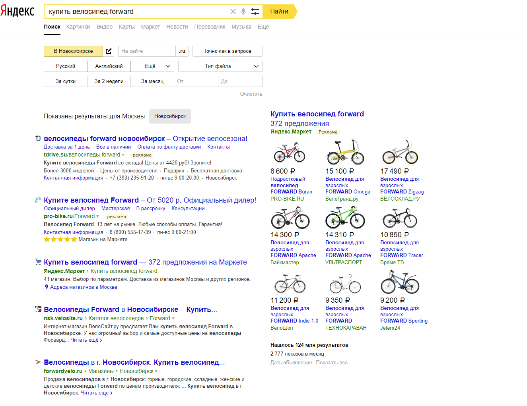The image size is (527, 406).
Task: Click the five-star rating of pro-bike.ru
Action: 60,240
